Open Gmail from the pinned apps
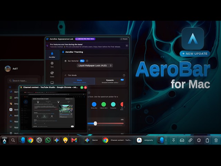Screen dimensions: 221x166 [x=74, y=140]
